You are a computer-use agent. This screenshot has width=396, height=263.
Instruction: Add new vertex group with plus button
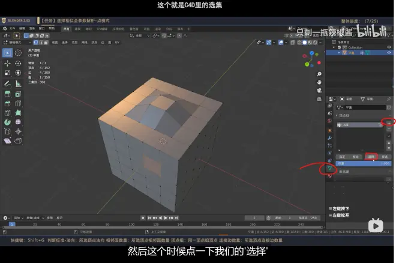tap(389, 123)
